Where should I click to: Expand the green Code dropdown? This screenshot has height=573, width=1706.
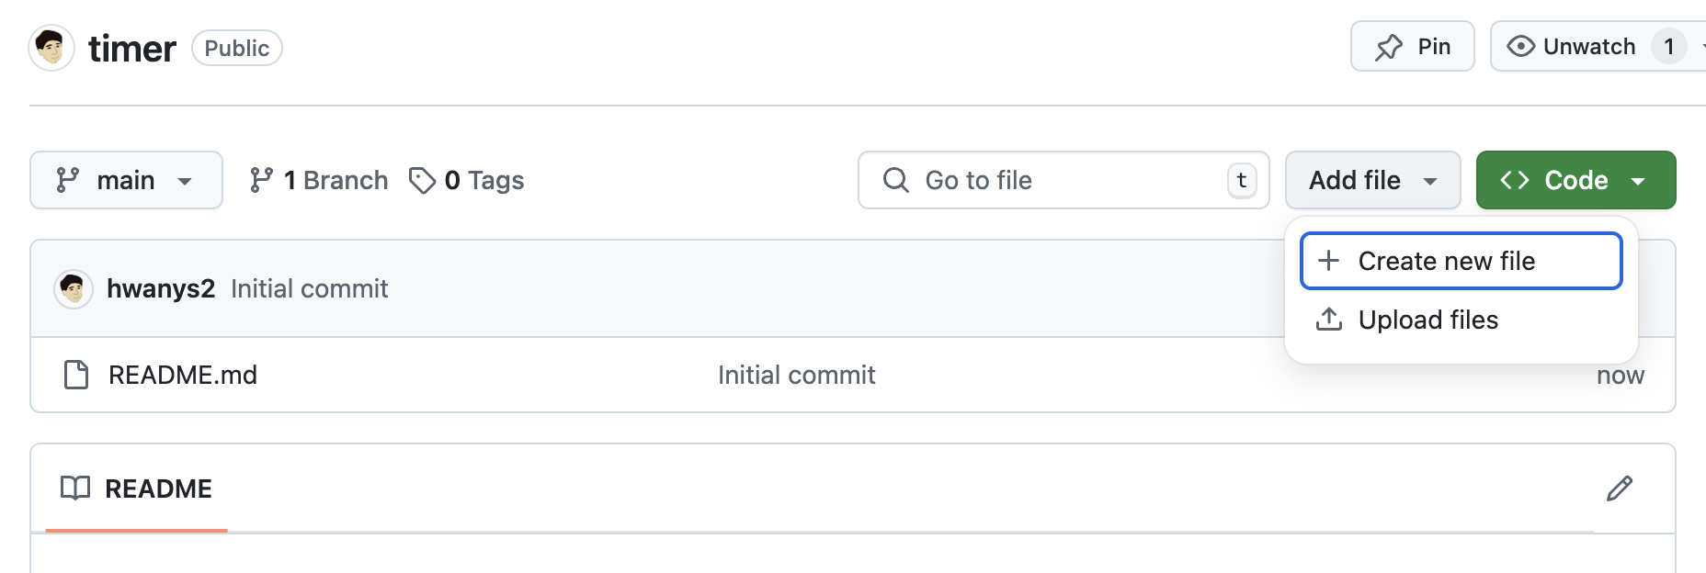1575,180
